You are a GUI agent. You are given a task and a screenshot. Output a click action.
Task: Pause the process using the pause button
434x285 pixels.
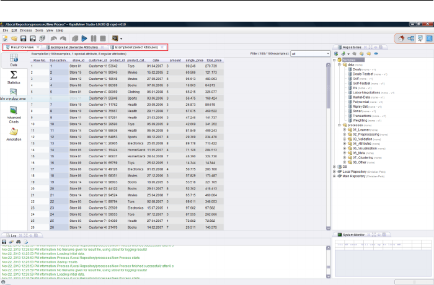(93, 38)
